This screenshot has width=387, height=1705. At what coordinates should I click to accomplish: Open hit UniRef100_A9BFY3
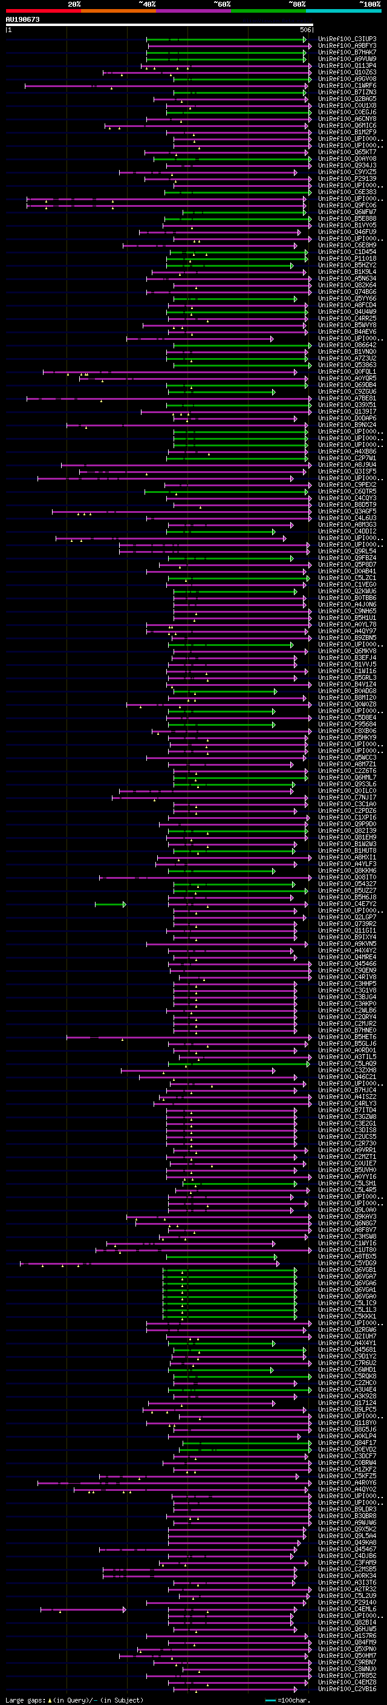(x=347, y=46)
